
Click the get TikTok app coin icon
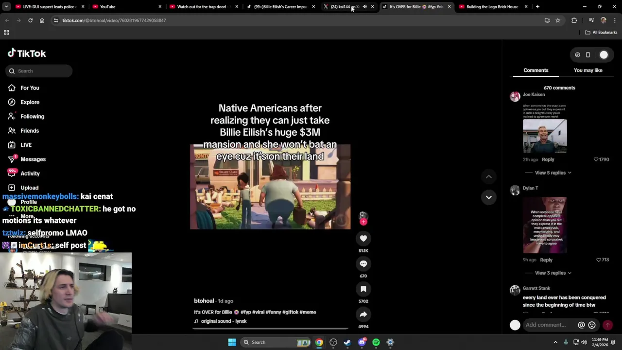click(577, 55)
